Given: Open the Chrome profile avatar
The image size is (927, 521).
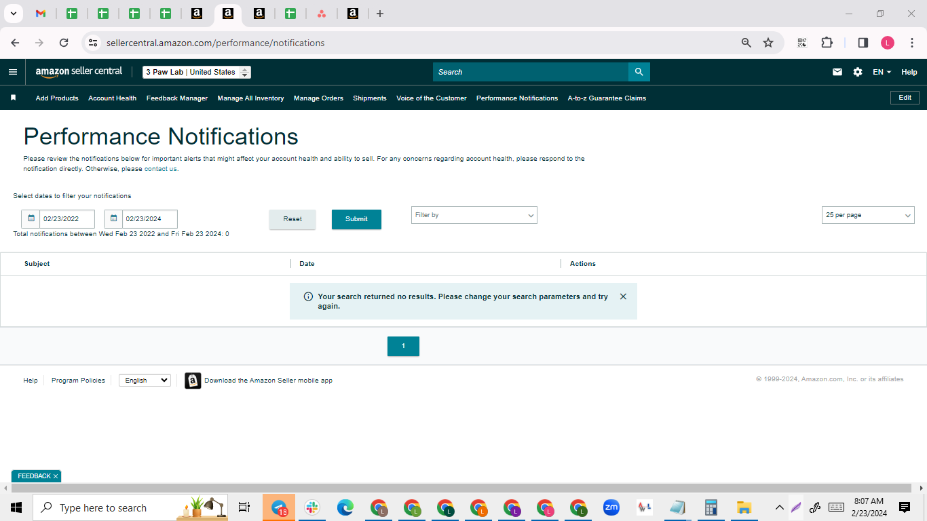Looking at the screenshot, I should (888, 43).
